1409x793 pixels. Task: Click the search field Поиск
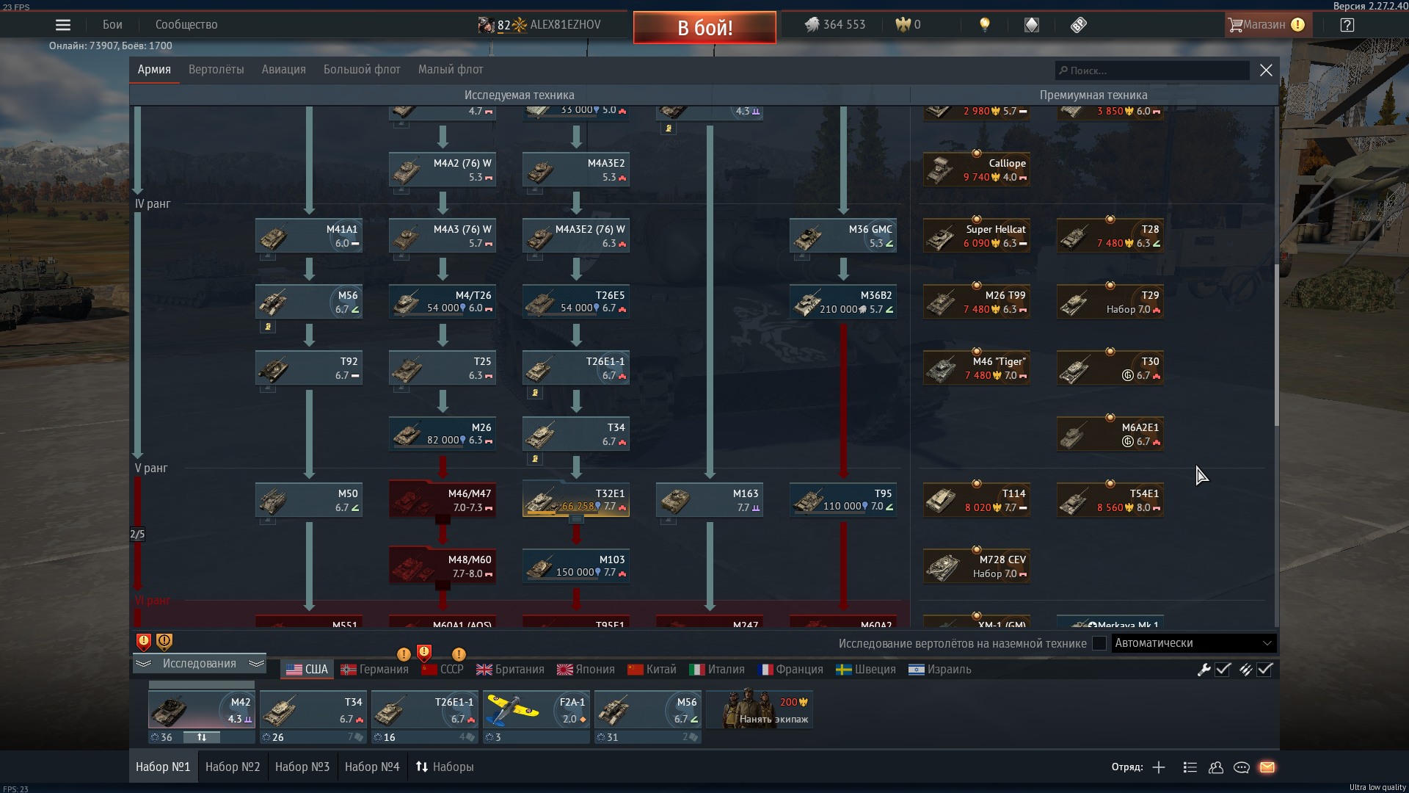[x=1152, y=70]
